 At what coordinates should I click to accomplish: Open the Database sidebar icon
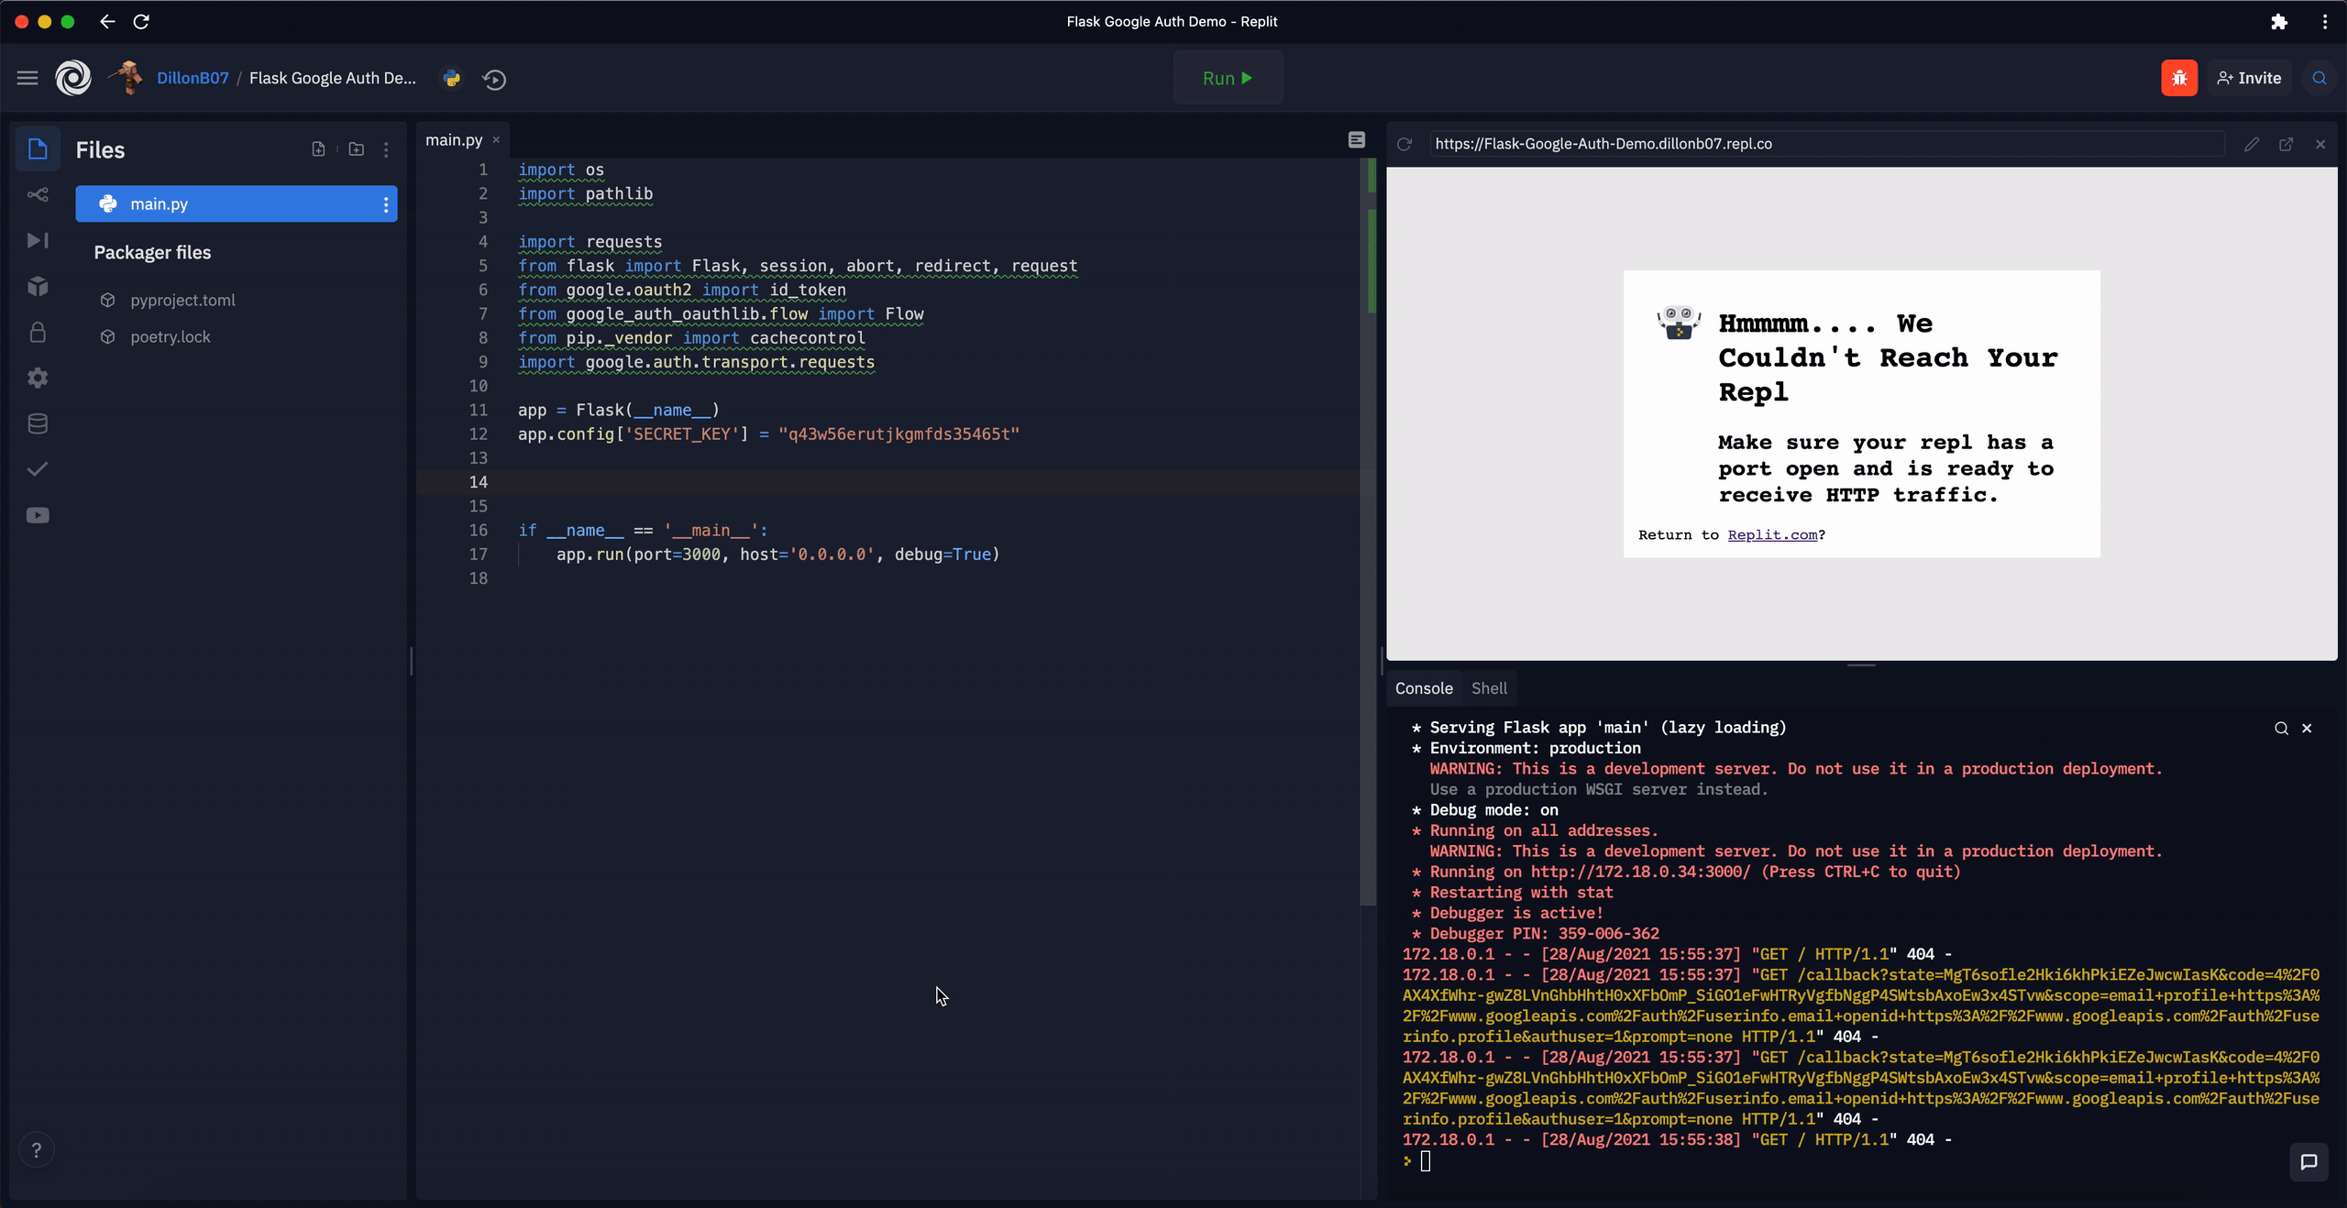pos(38,423)
